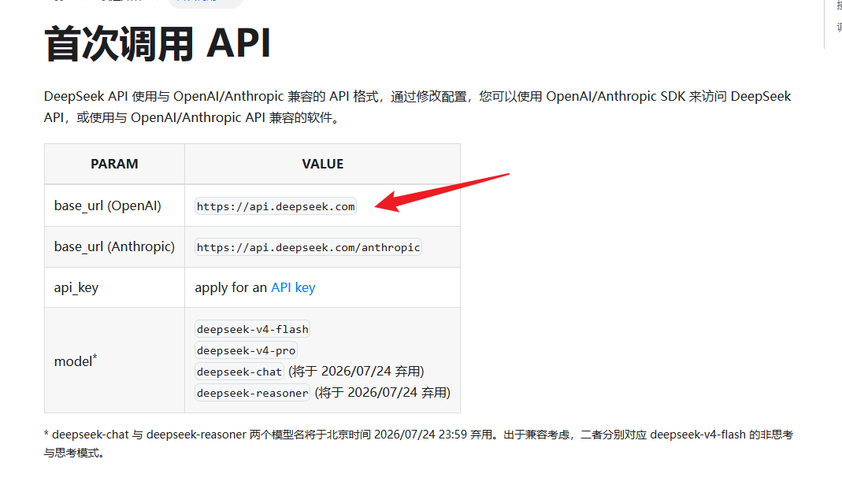The height and width of the screenshot is (481, 842).
Task: Click the deepseek-chat model name
Action: coord(239,372)
